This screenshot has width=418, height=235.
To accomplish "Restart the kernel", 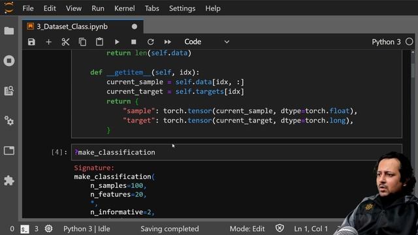I will (151, 42).
